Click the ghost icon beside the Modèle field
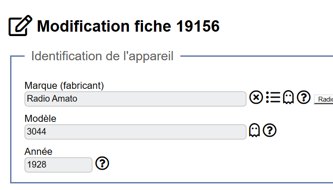Screen dimensions: 333x190 pyautogui.click(x=254, y=130)
